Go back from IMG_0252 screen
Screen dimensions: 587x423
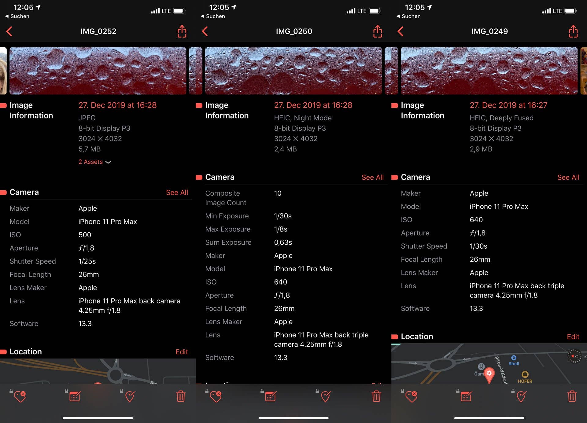click(x=9, y=31)
